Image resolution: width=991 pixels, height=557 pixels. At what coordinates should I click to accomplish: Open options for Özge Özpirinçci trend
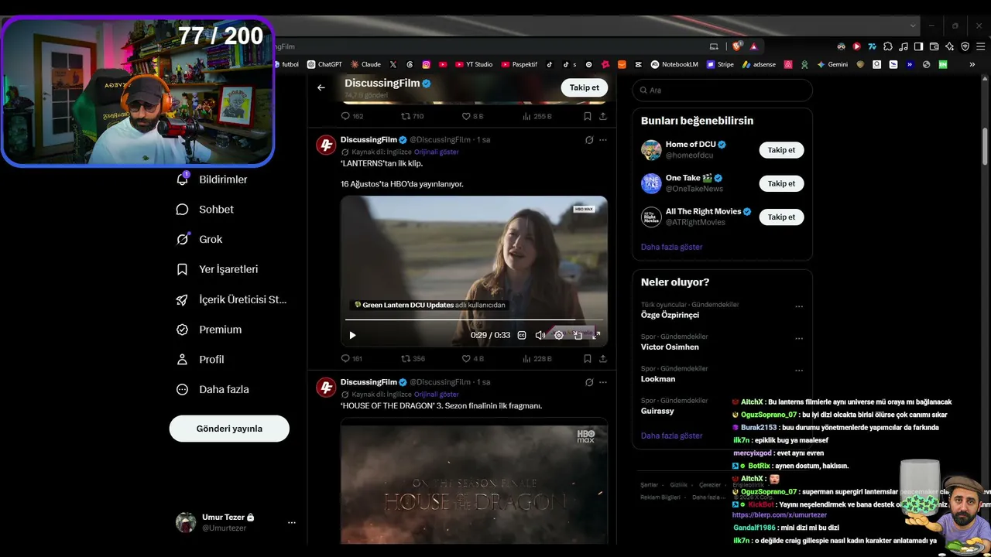click(x=799, y=306)
